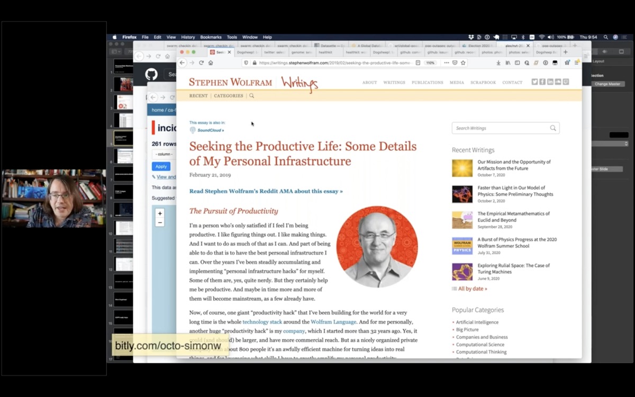This screenshot has height=397, width=635.
Task: Open the File menu
Action: 145,37
